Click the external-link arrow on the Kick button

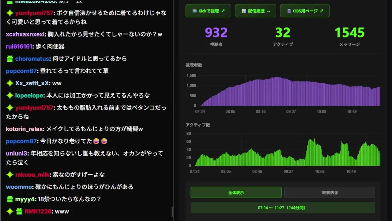coord(223,11)
